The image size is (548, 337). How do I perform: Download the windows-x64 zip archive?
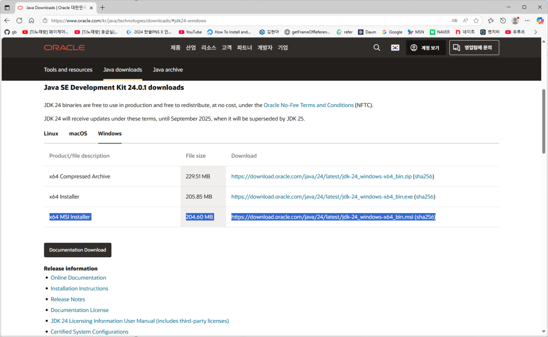point(321,176)
